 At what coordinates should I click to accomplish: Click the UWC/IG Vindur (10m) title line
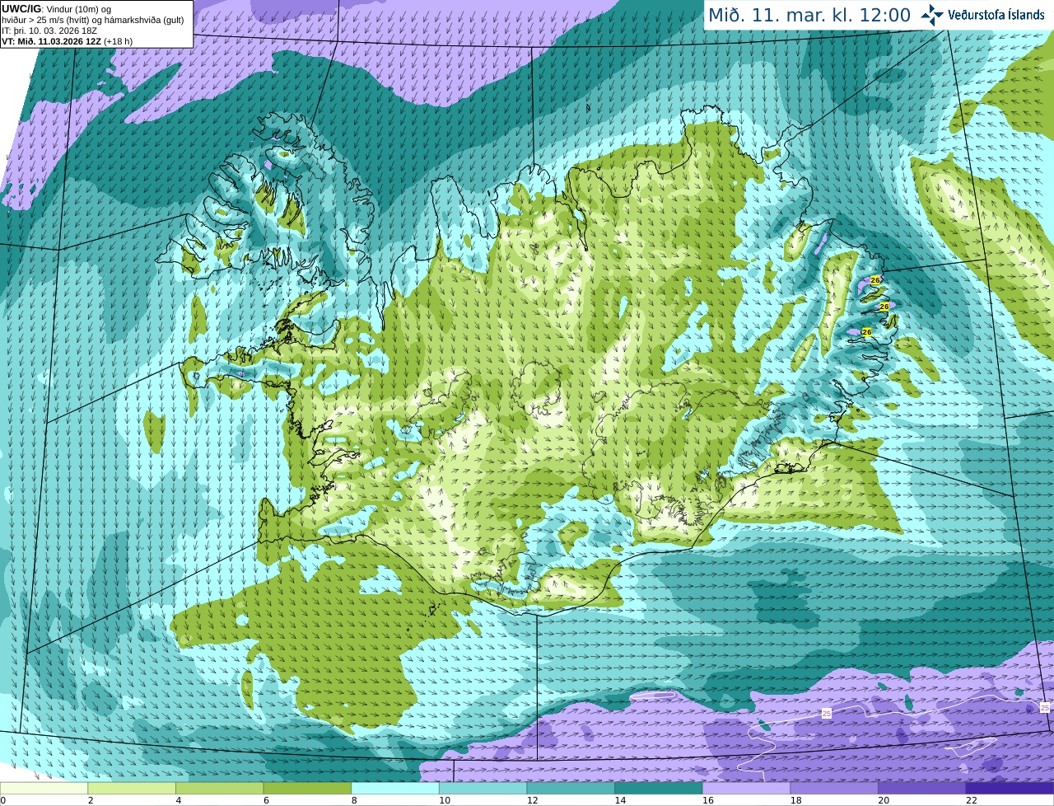(57, 9)
